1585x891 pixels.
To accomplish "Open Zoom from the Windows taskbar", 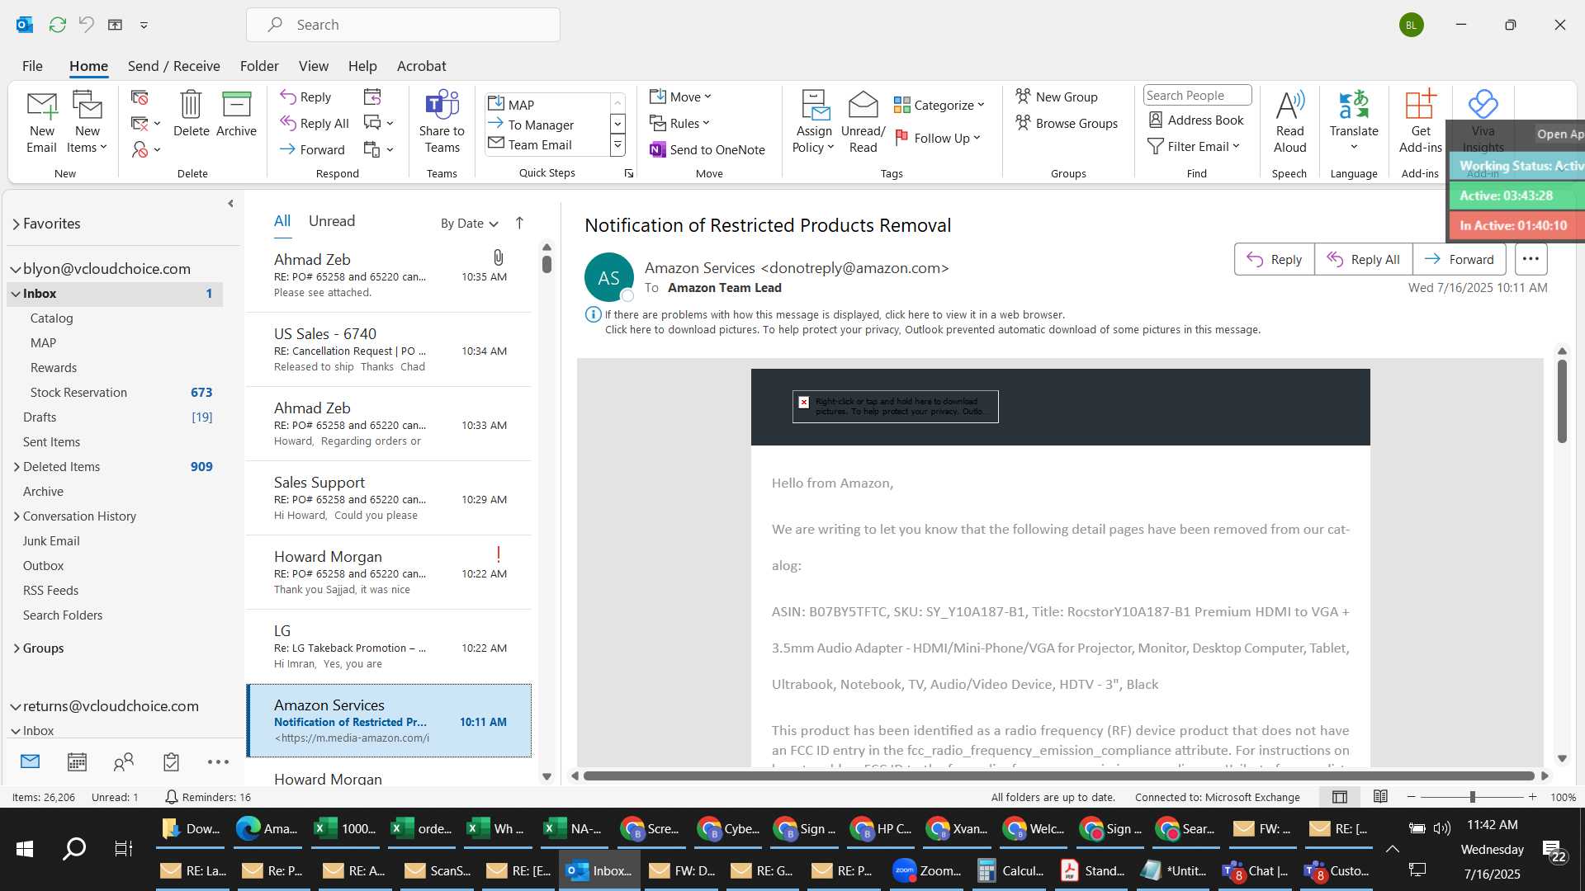I will pos(928,870).
